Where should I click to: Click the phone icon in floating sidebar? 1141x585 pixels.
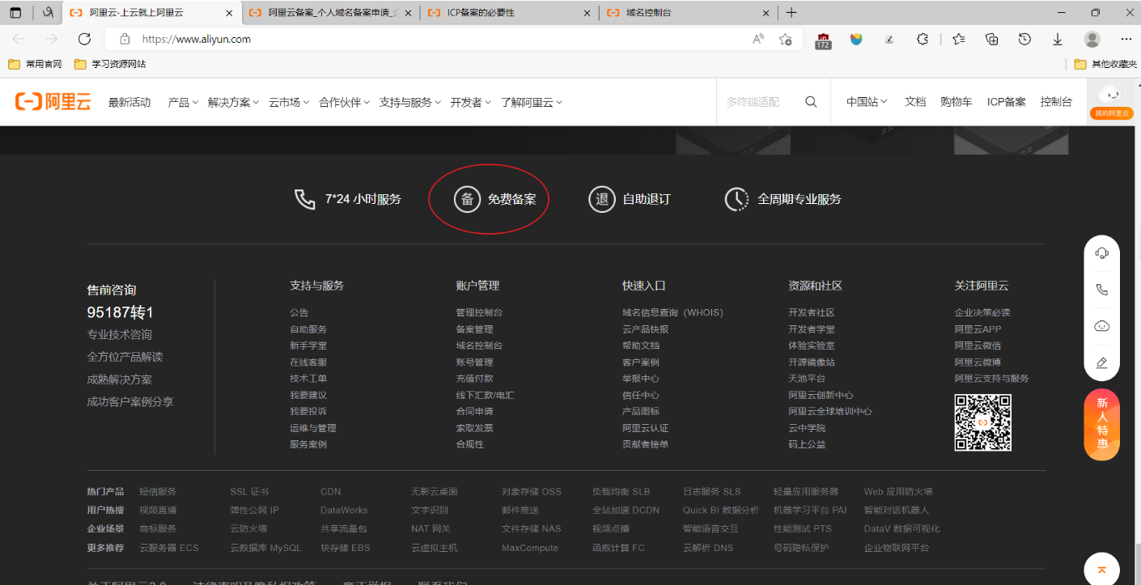[x=1101, y=290]
